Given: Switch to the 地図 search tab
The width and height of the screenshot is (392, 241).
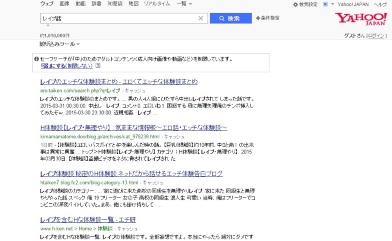Looking at the screenshot, I should (x=133, y=4).
